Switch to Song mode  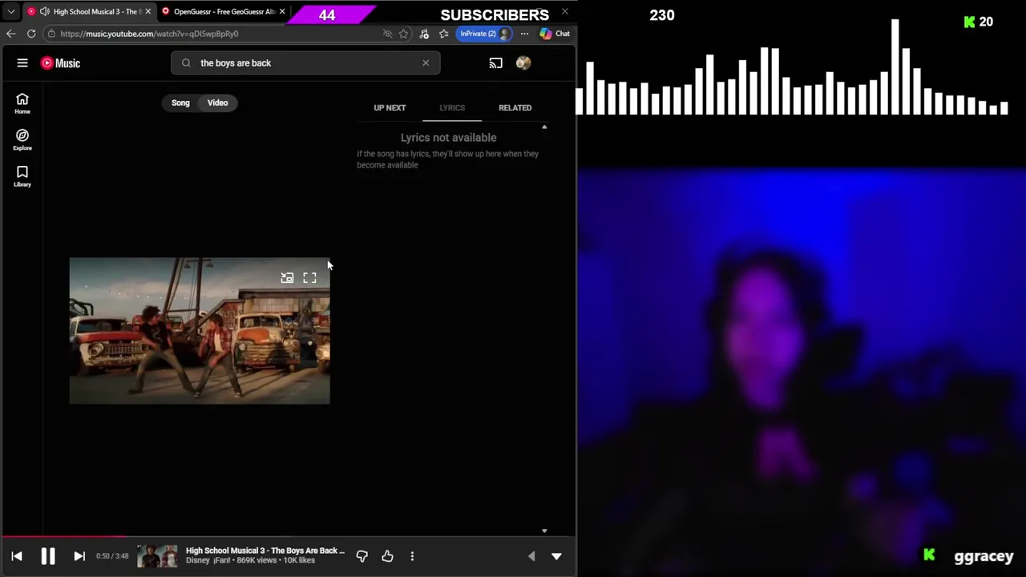point(180,103)
